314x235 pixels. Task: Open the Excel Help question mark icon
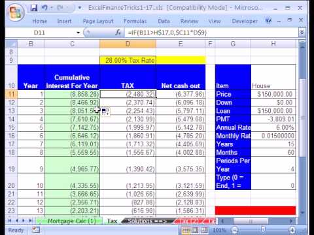269,21
